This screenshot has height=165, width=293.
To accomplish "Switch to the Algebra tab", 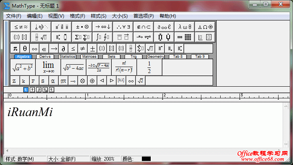I will pyautogui.click(x=23, y=56).
